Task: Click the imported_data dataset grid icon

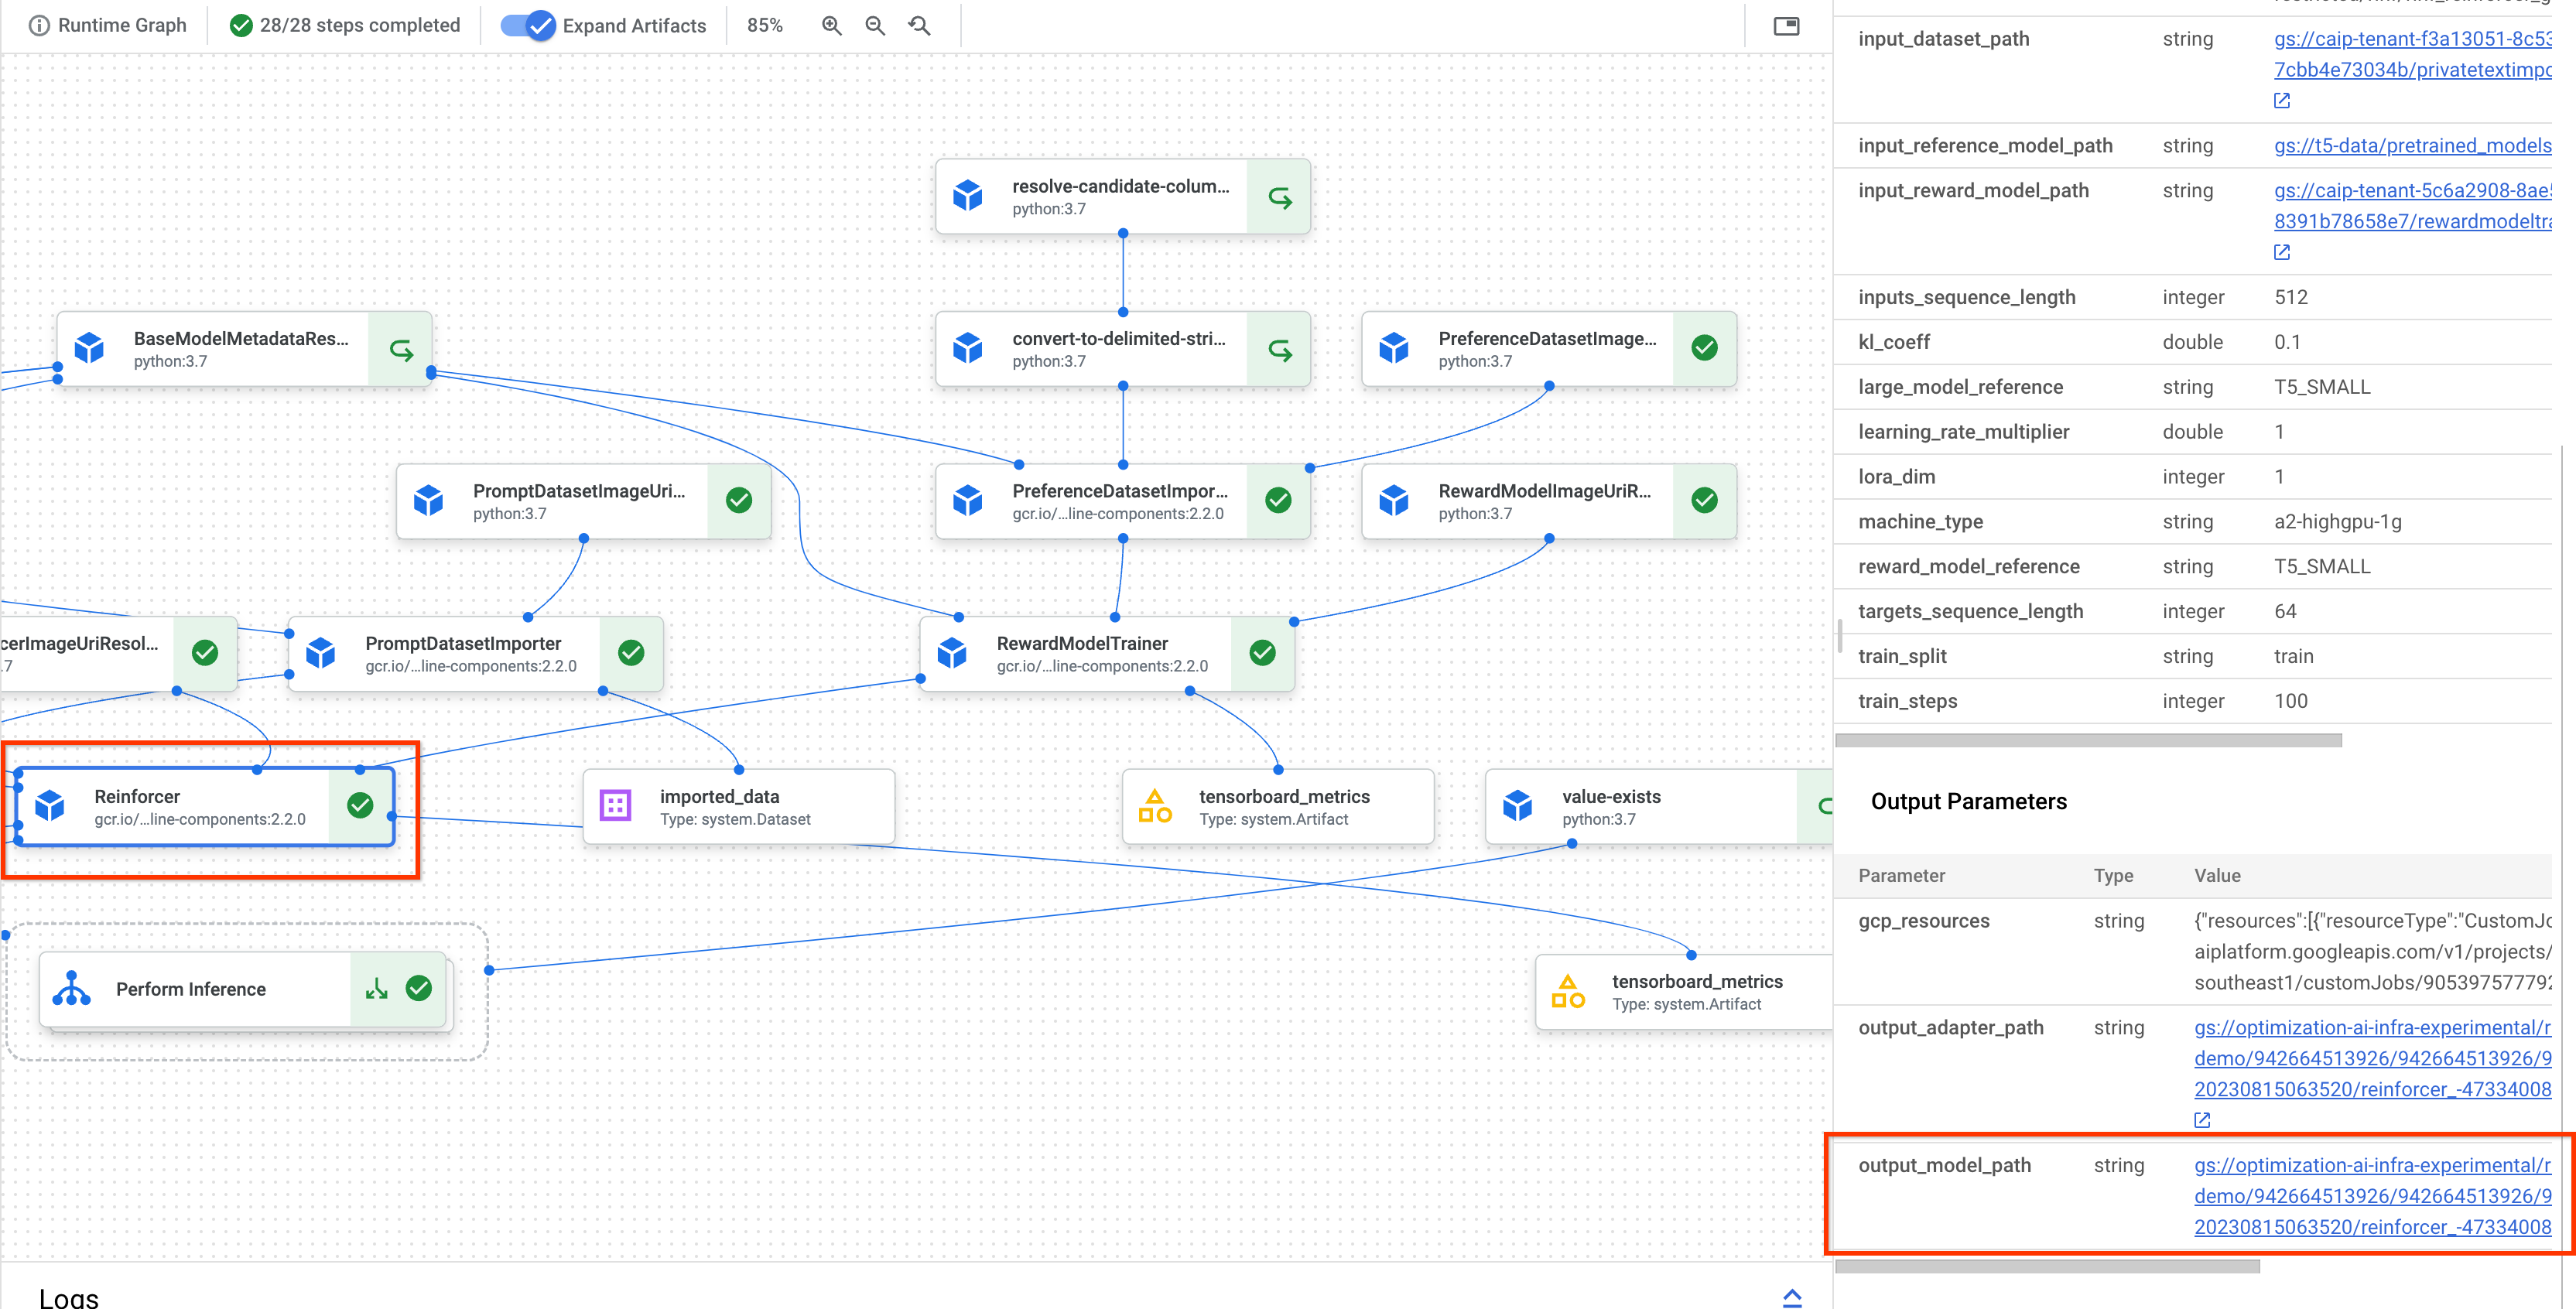Action: [x=615, y=806]
